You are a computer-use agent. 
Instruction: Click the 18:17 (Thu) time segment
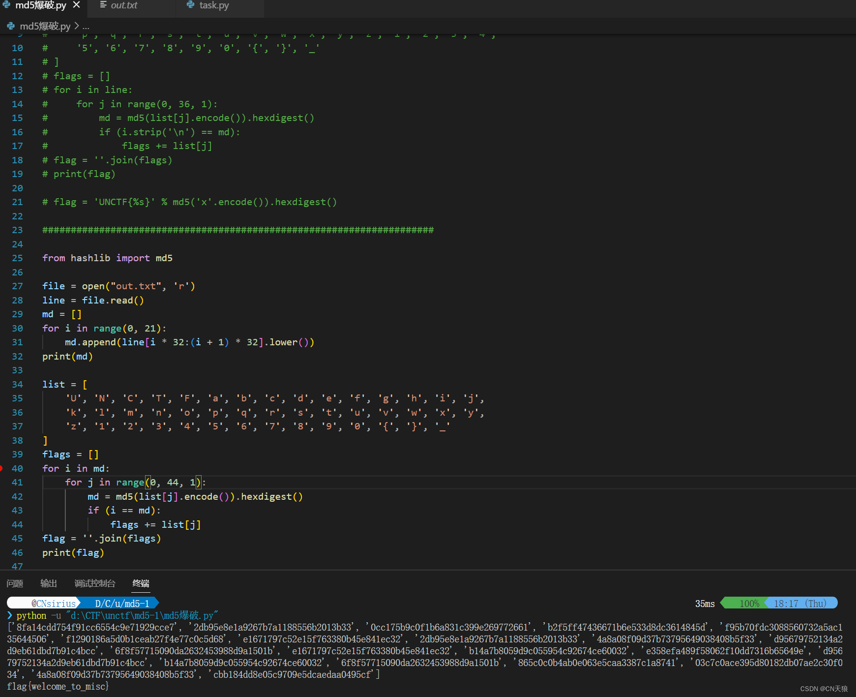800,604
